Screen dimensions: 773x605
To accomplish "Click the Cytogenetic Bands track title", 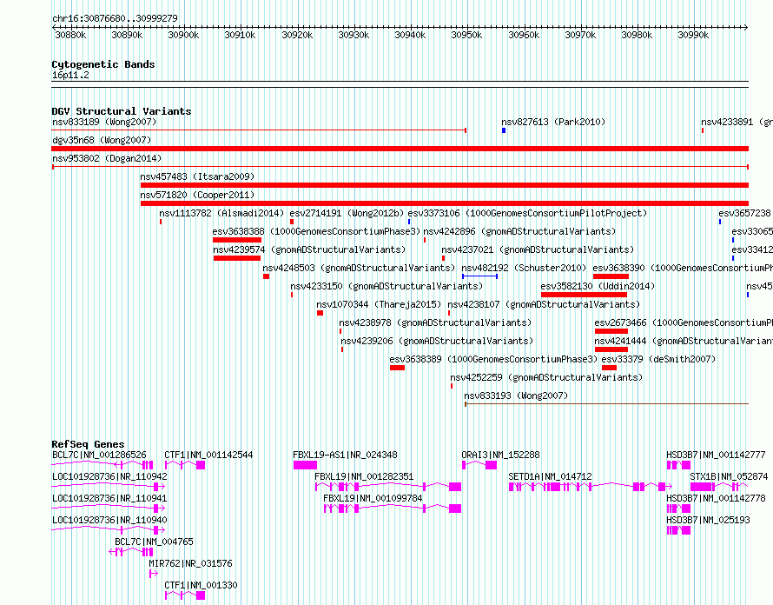I will coord(103,64).
